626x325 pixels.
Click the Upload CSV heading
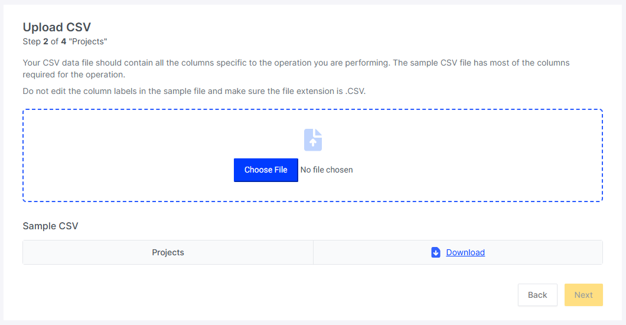tap(57, 27)
